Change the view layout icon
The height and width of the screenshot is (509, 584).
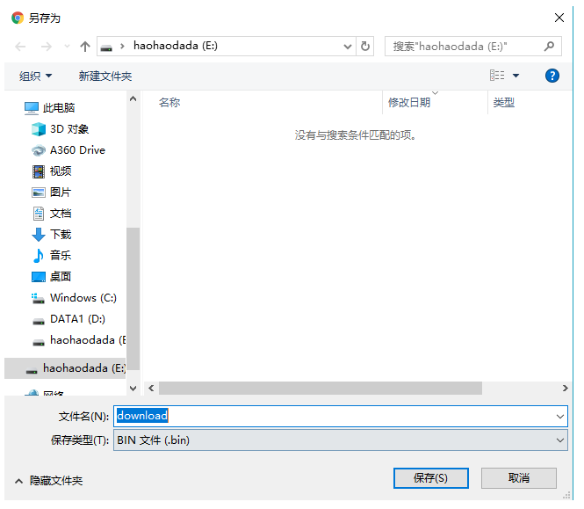[497, 76]
